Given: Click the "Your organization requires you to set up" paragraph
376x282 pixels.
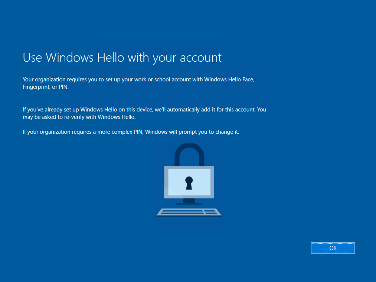Looking at the screenshot, I should [x=138, y=83].
